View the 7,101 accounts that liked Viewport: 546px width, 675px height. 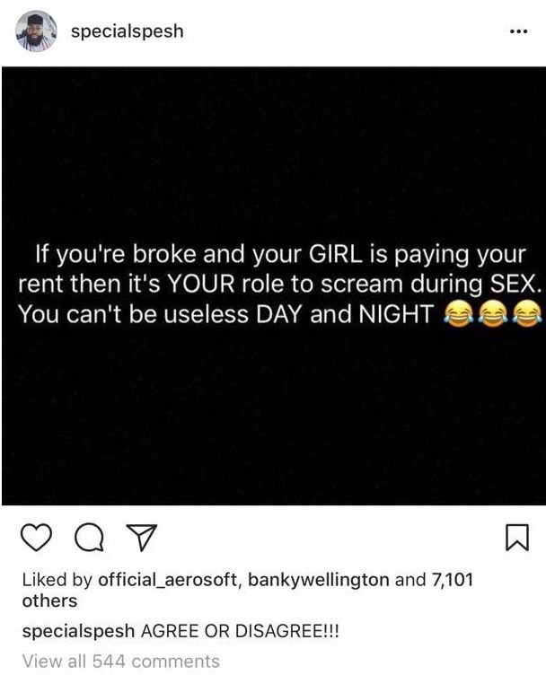(x=452, y=580)
